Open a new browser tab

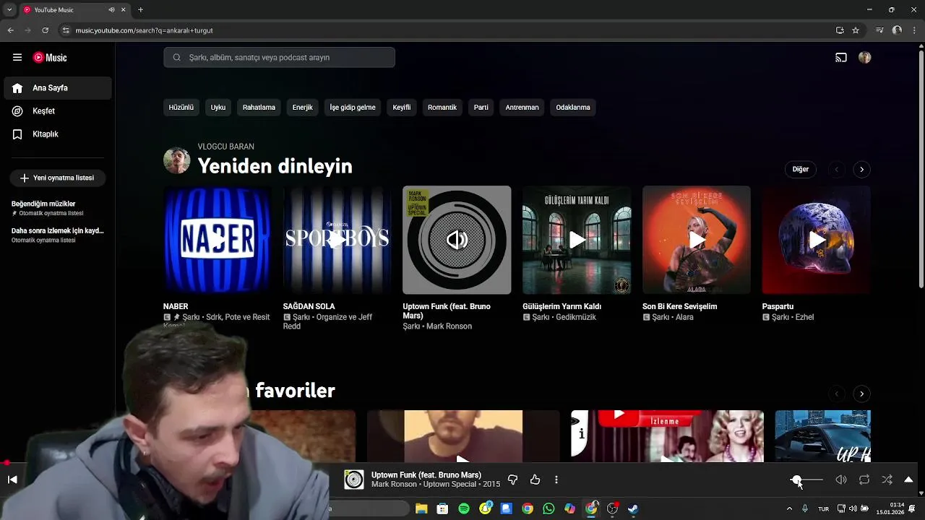click(x=140, y=10)
